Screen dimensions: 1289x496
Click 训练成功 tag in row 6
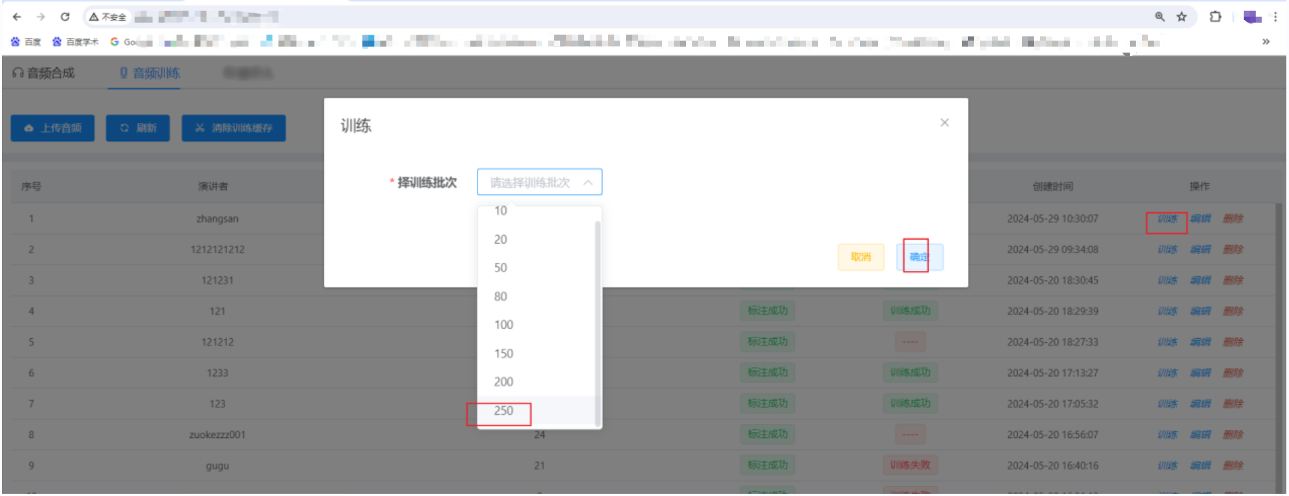[x=910, y=372]
